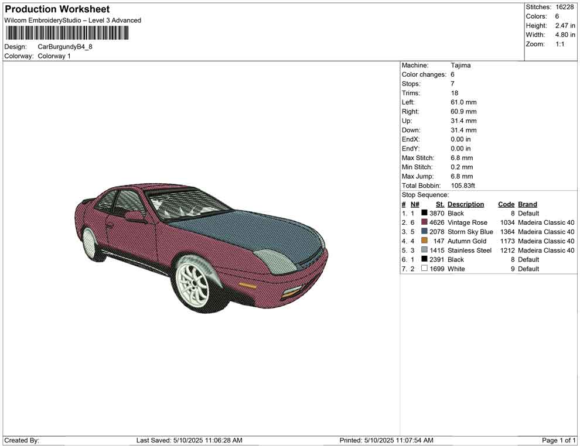Select the Stainless Steel swatch

(x=424, y=251)
